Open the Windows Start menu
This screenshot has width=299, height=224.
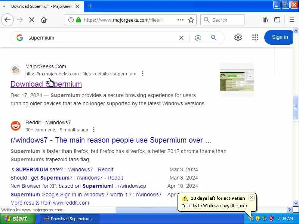[18, 218]
